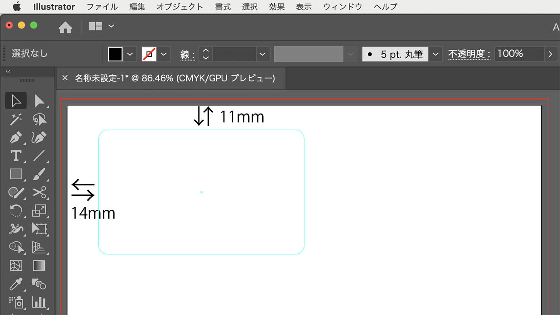Image resolution: width=560 pixels, height=315 pixels.
Task: Open the 編集 menu
Action: (137, 7)
